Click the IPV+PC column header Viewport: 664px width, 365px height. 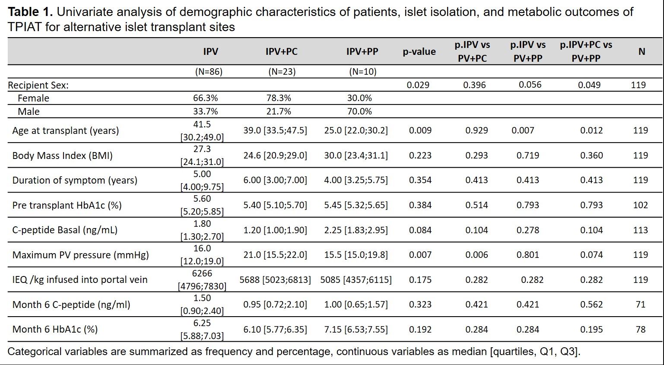pos(281,52)
